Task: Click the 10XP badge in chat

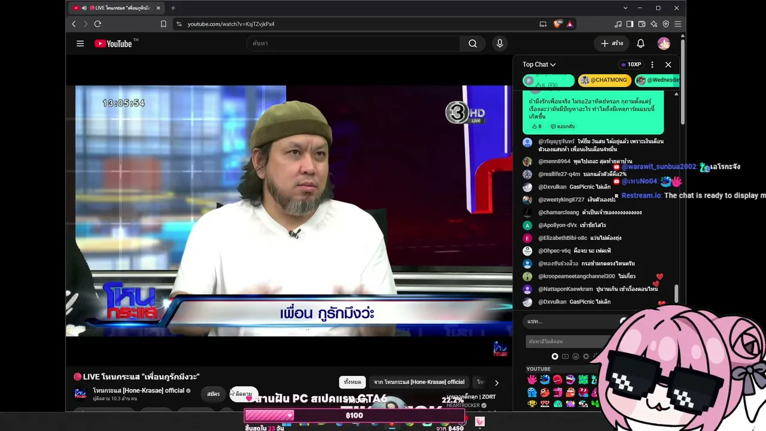Action: point(631,65)
